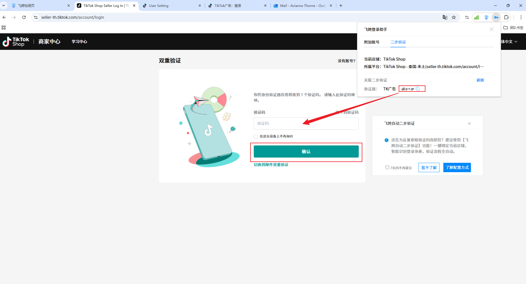The width and height of the screenshot is (526, 284).
Task: Select the 二步验证 tab
Action: click(398, 42)
